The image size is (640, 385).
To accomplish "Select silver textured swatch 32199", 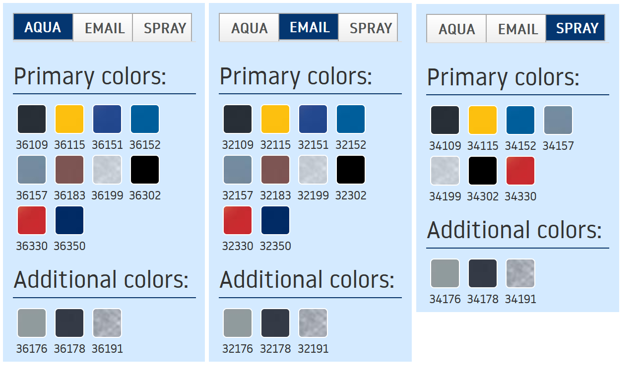I will point(313,170).
